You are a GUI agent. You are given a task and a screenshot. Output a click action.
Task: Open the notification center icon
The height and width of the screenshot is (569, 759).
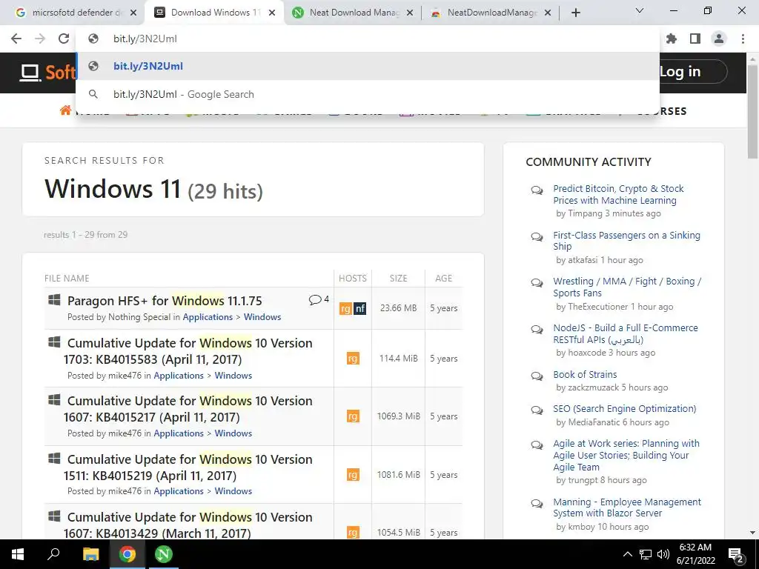(736, 555)
